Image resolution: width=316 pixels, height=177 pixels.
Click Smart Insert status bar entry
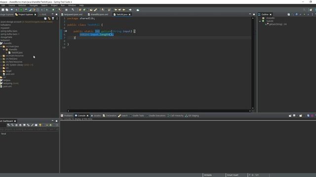tap(233, 175)
